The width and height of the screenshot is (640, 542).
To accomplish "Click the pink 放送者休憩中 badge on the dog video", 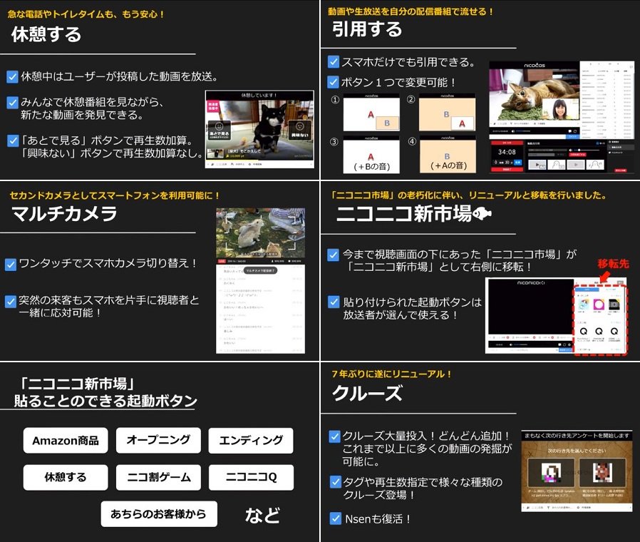I will click(212, 106).
